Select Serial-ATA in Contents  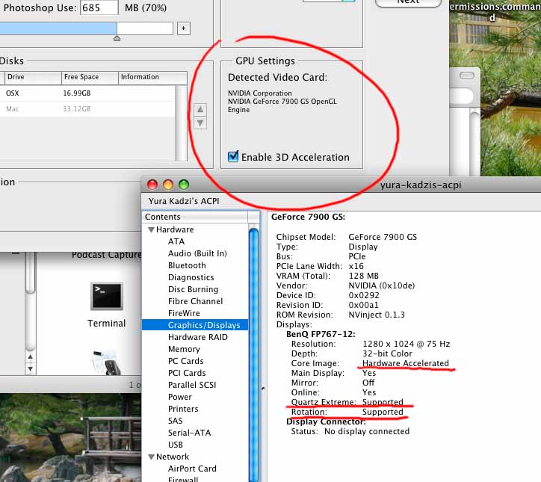(x=189, y=433)
